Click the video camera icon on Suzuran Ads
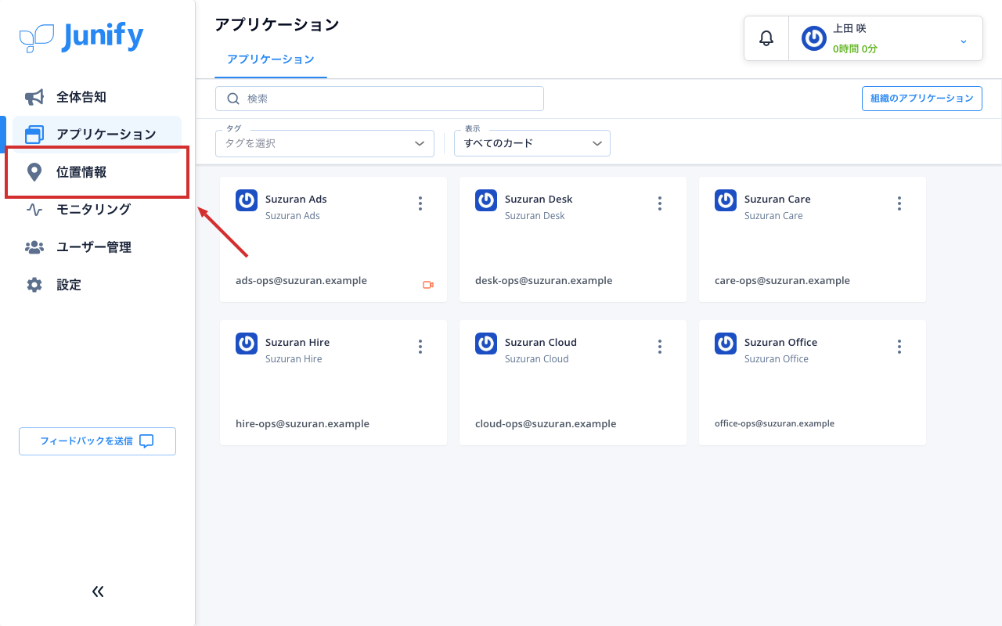The width and height of the screenshot is (1002, 626). [x=428, y=285]
